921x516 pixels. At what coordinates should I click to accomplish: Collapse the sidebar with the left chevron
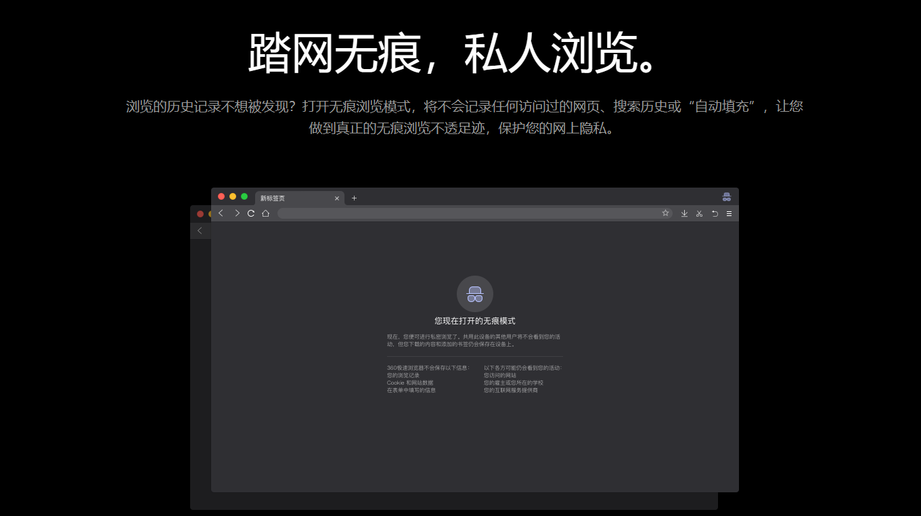(x=200, y=230)
